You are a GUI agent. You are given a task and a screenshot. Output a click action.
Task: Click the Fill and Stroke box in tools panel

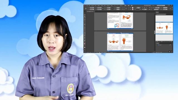[x=85, y=44]
